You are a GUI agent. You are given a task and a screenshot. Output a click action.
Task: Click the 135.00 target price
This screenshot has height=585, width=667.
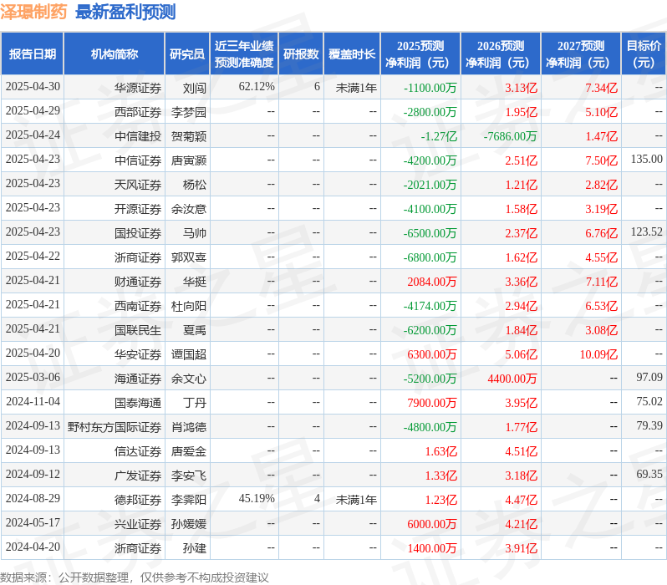(x=647, y=160)
